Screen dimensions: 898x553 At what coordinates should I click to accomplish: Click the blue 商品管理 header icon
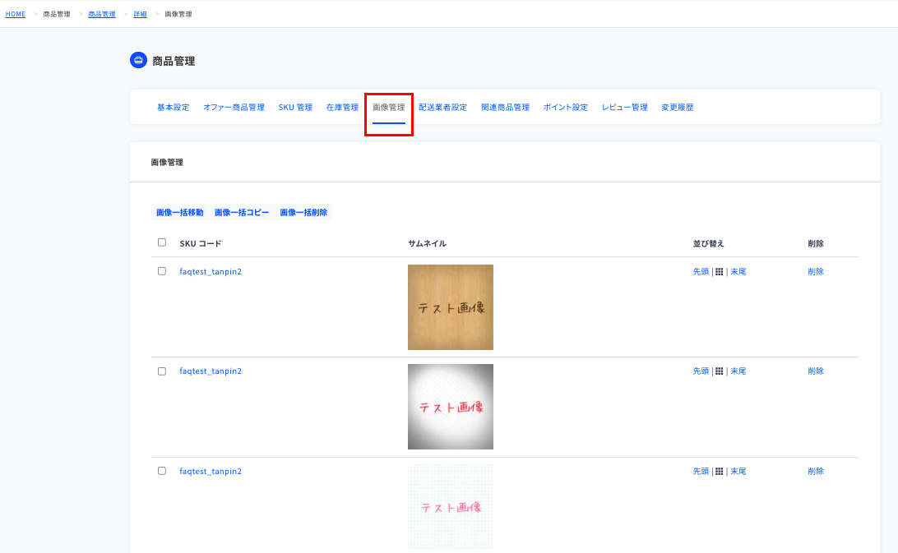coord(138,60)
